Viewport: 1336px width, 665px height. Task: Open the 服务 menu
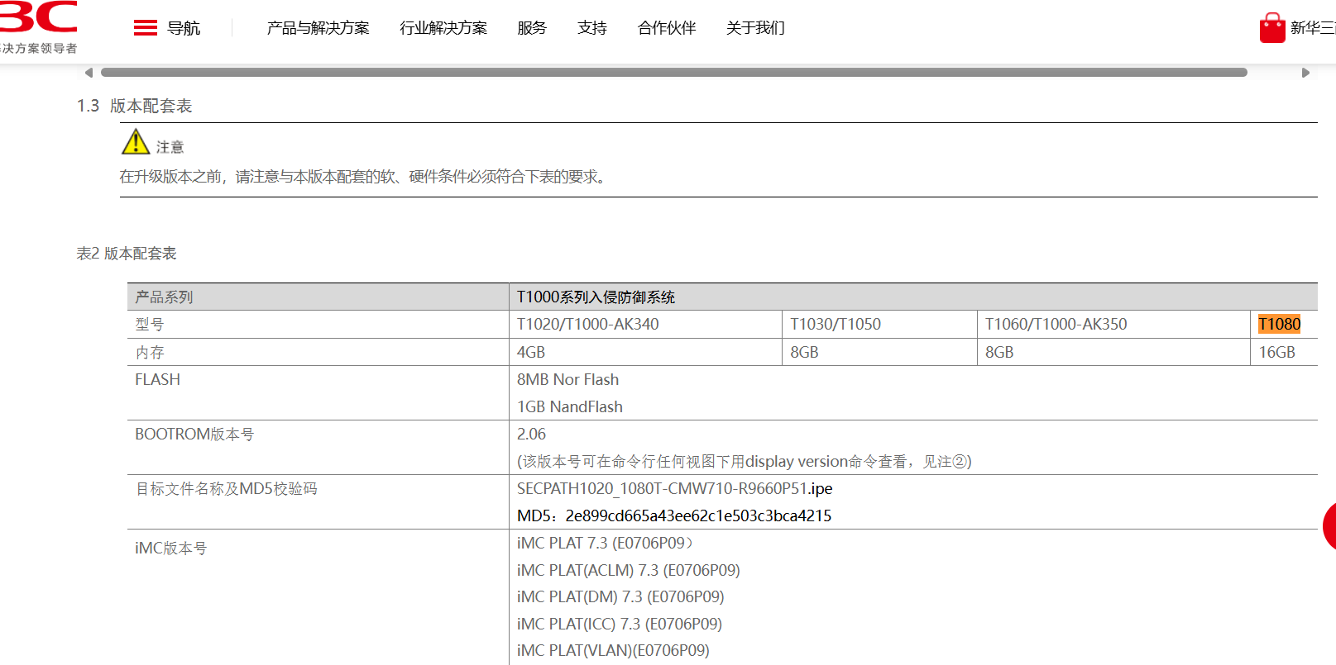[532, 28]
